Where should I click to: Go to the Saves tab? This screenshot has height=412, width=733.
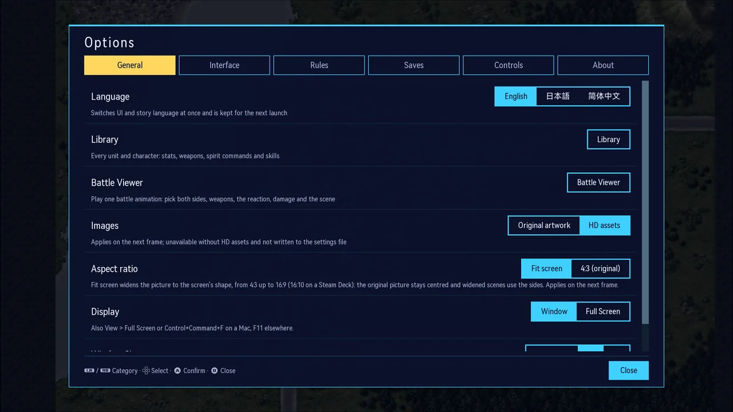pyautogui.click(x=413, y=65)
